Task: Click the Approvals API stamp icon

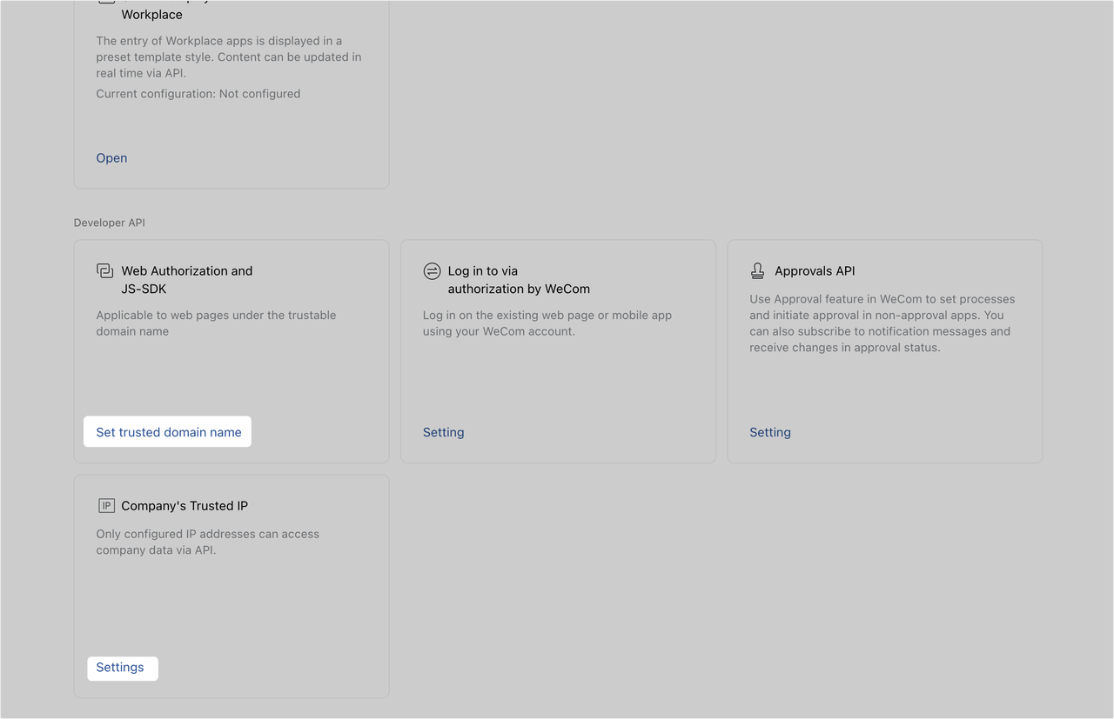Action: click(758, 271)
